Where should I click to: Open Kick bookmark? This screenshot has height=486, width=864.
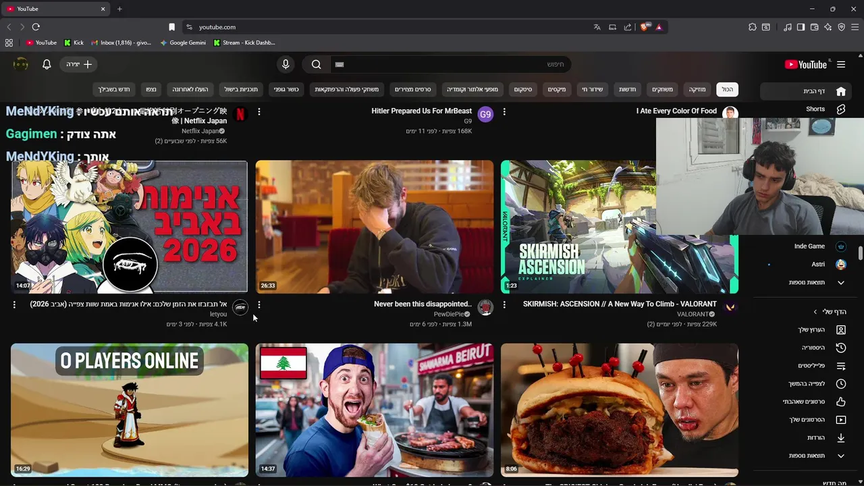(74, 43)
